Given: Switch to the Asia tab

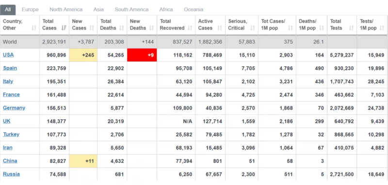Looking at the screenshot, I should click(98, 10).
